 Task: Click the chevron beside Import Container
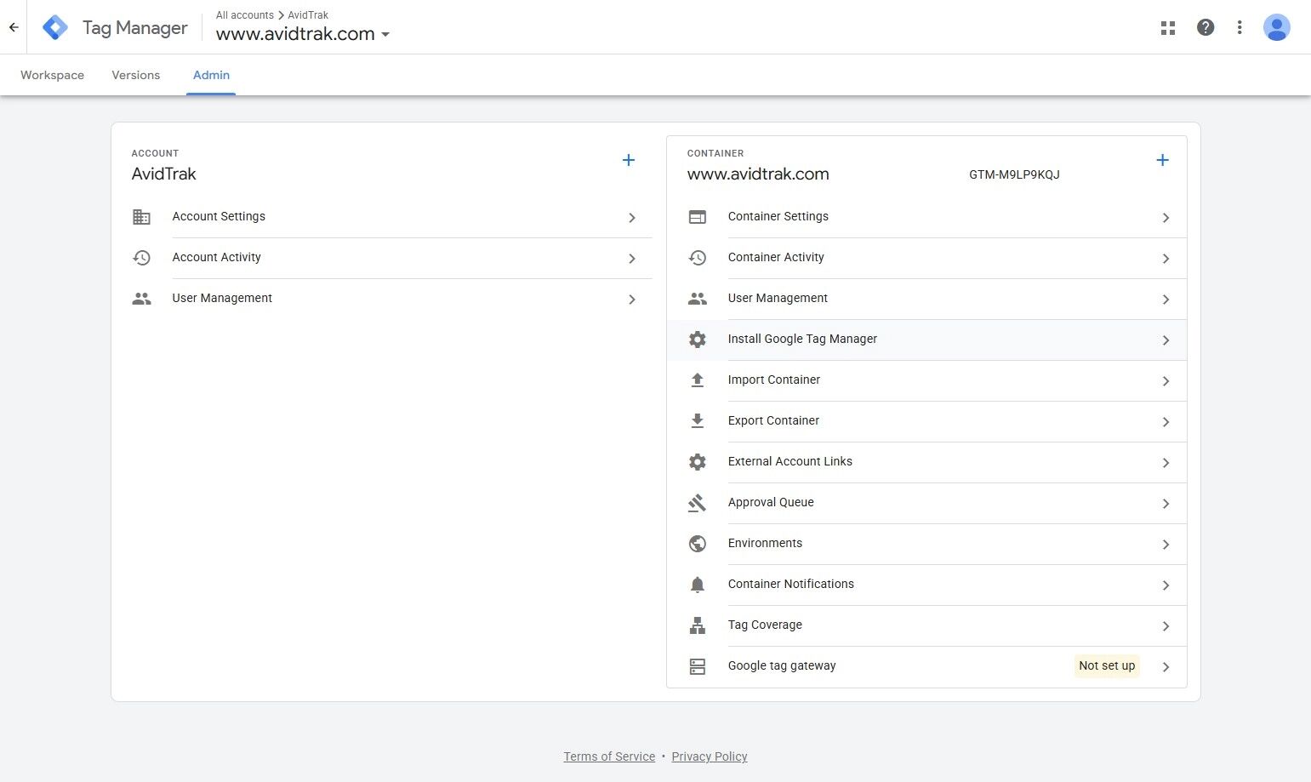(1166, 381)
